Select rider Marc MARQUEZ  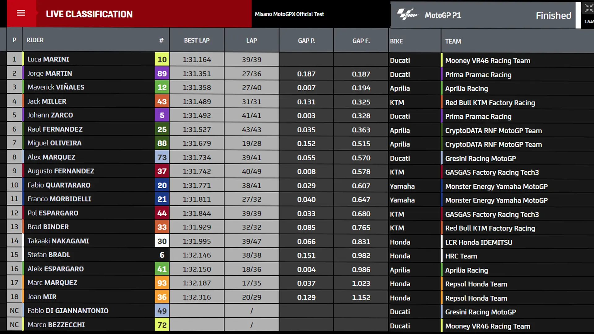tap(52, 283)
